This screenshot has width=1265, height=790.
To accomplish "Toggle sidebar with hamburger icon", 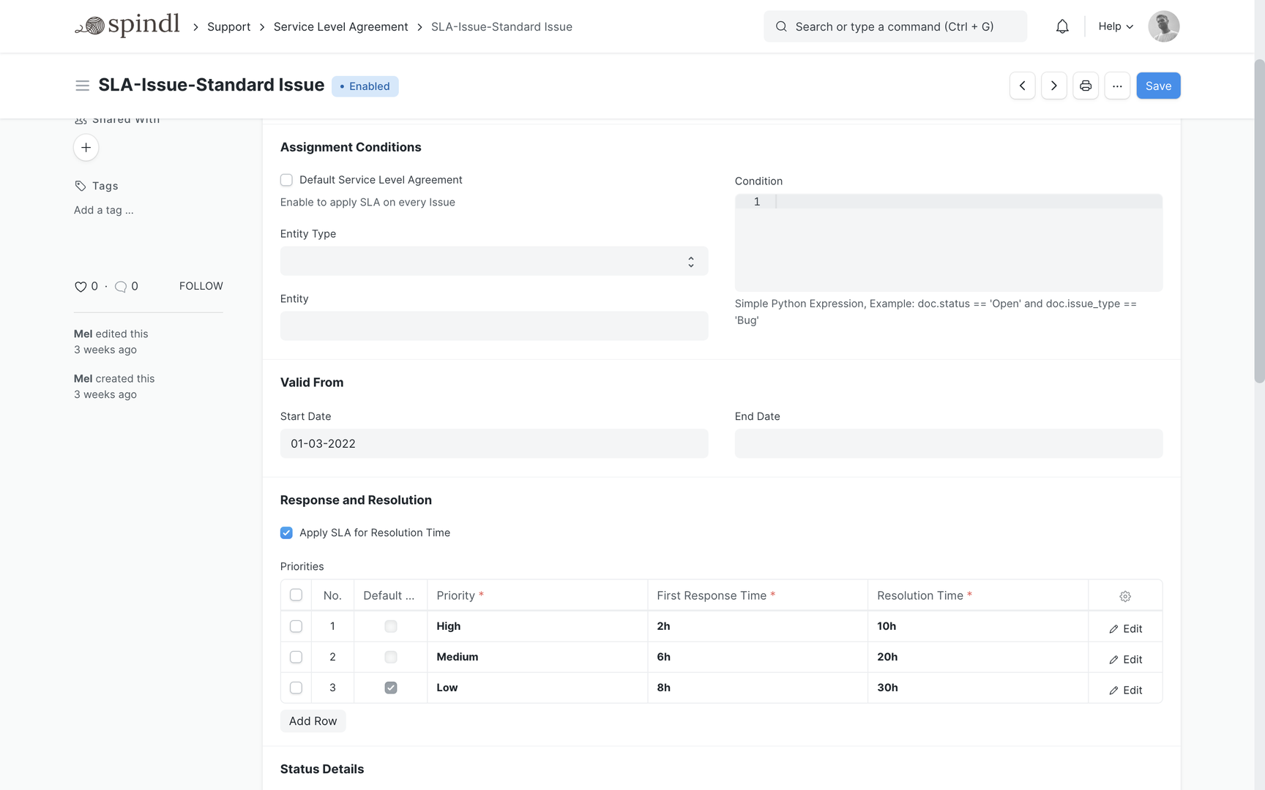I will pyautogui.click(x=83, y=86).
